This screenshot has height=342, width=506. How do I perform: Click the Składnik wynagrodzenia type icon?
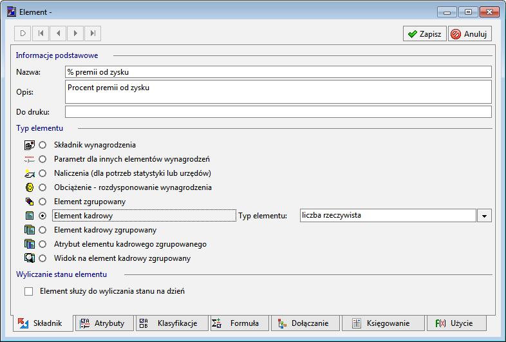tap(30, 145)
